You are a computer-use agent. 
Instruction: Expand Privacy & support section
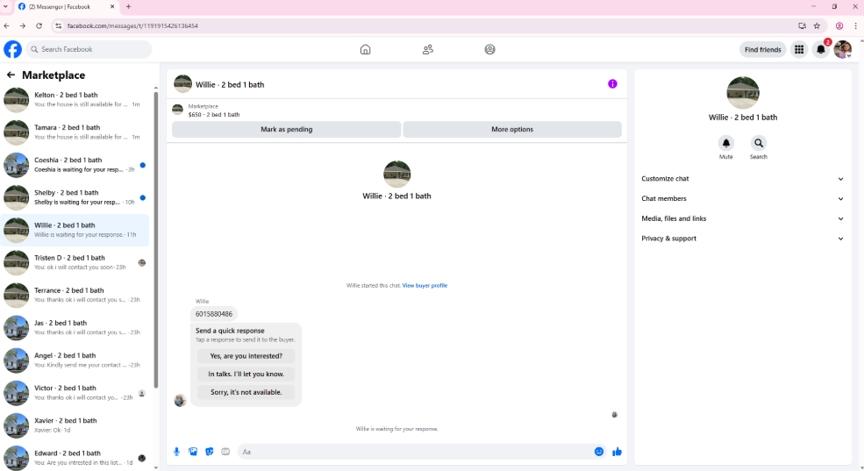[742, 239]
